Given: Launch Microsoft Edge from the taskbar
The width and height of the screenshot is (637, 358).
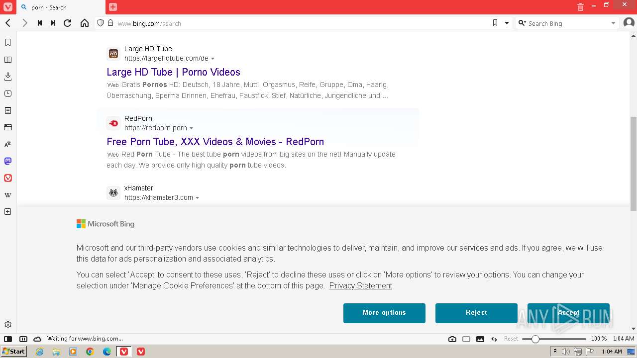Looking at the screenshot, I should point(107,352).
